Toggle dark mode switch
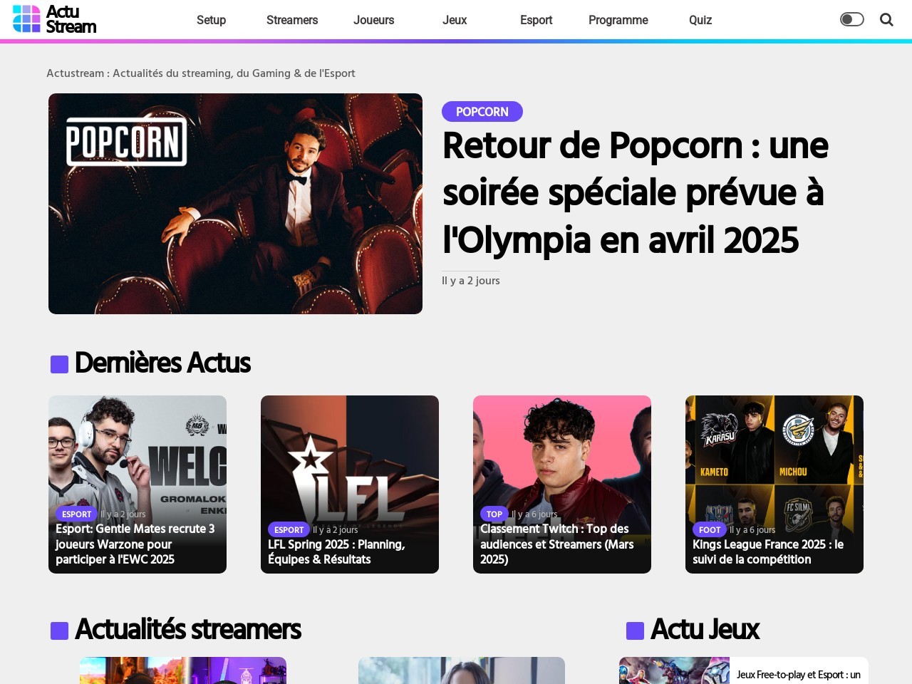 coord(852,19)
